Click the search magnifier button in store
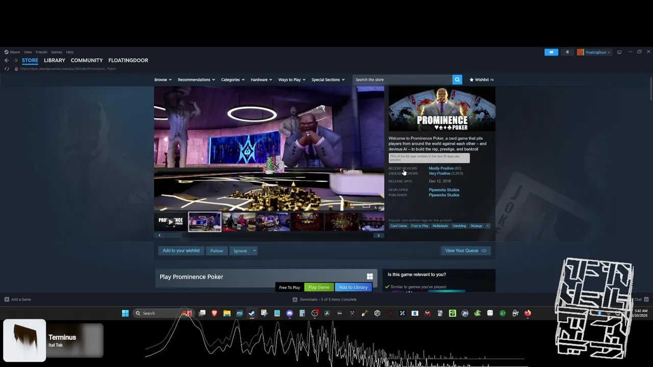 point(457,80)
